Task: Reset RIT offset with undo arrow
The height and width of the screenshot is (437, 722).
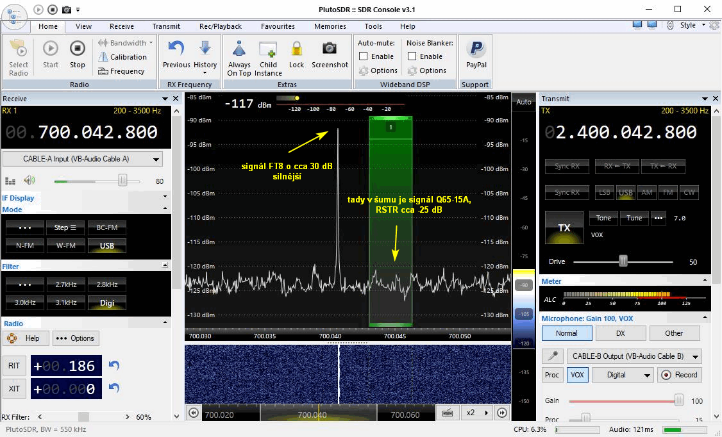Action: 114,365
